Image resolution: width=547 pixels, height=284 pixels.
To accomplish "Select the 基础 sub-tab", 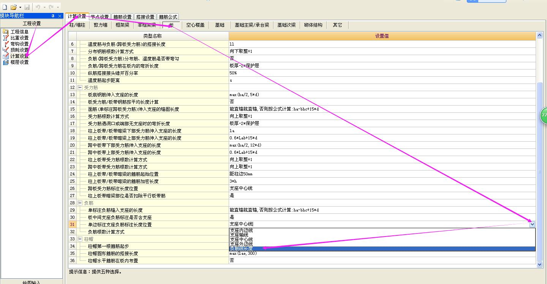I will pyautogui.click(x=220, y=25).
